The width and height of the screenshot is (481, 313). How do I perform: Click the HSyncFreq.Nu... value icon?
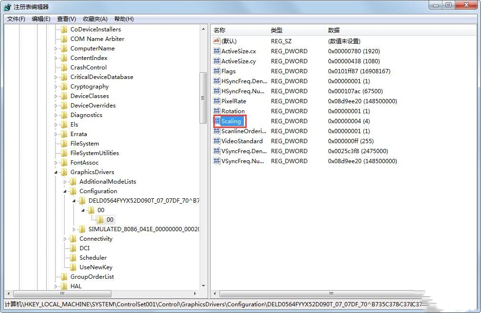(217, 91)
